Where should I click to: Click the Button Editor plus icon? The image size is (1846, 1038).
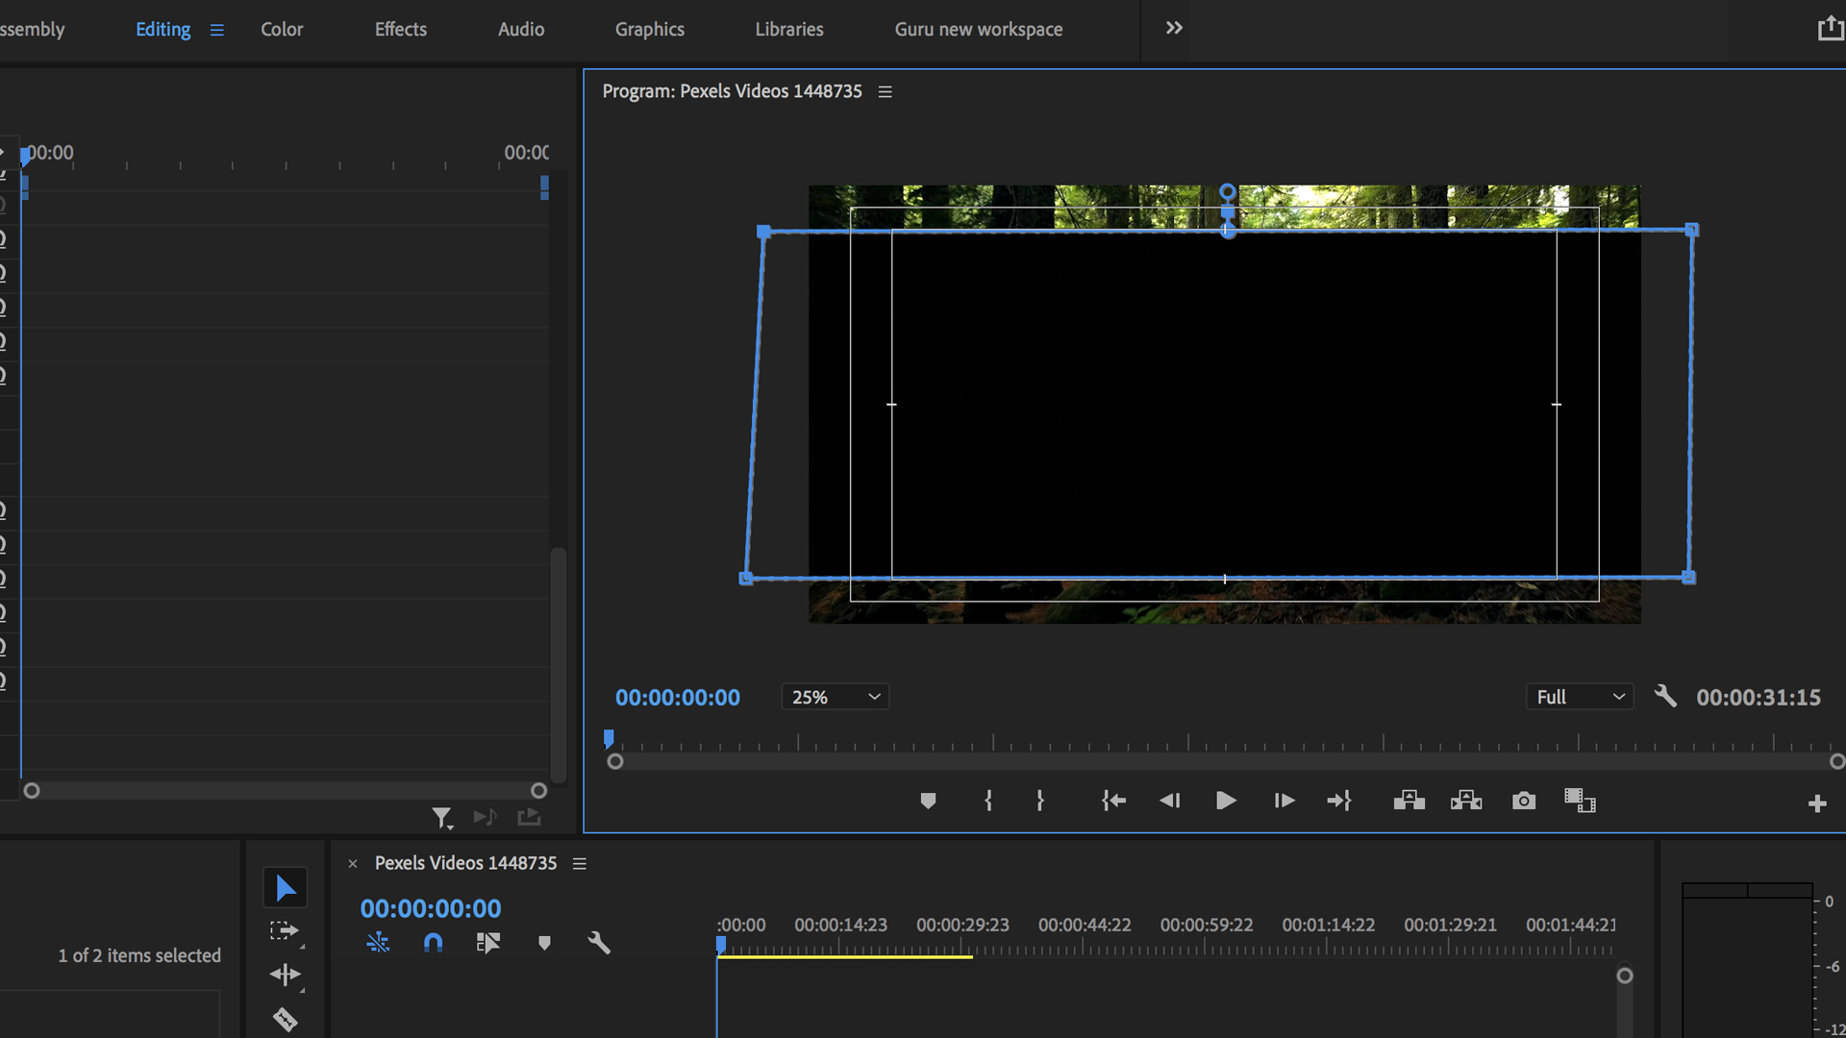coord(1818,803)
